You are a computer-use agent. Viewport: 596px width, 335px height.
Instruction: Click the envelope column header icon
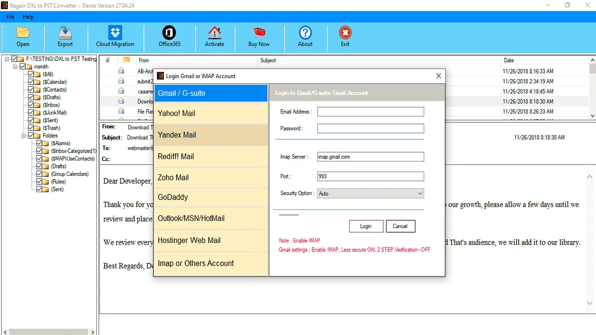[x=126, y=60]
